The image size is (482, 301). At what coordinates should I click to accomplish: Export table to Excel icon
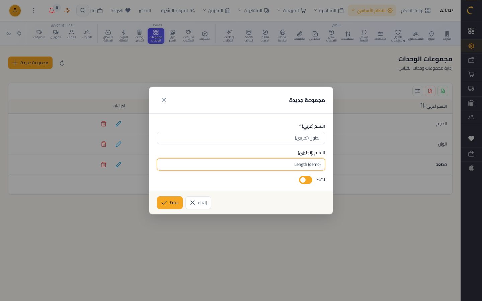pos(443,91)
